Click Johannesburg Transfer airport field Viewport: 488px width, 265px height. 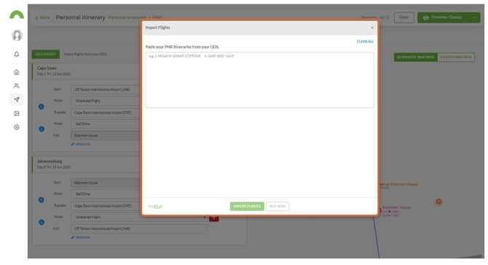[x=105, y=206]
